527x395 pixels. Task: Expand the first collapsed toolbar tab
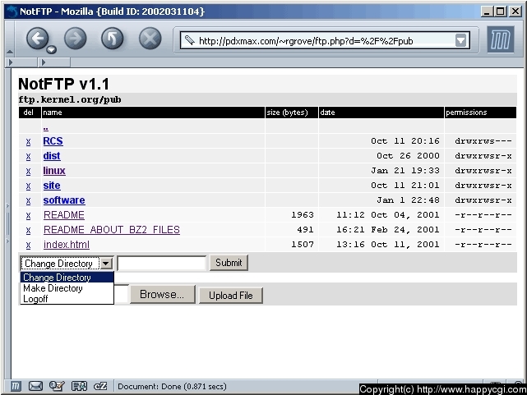pos(21,62)
